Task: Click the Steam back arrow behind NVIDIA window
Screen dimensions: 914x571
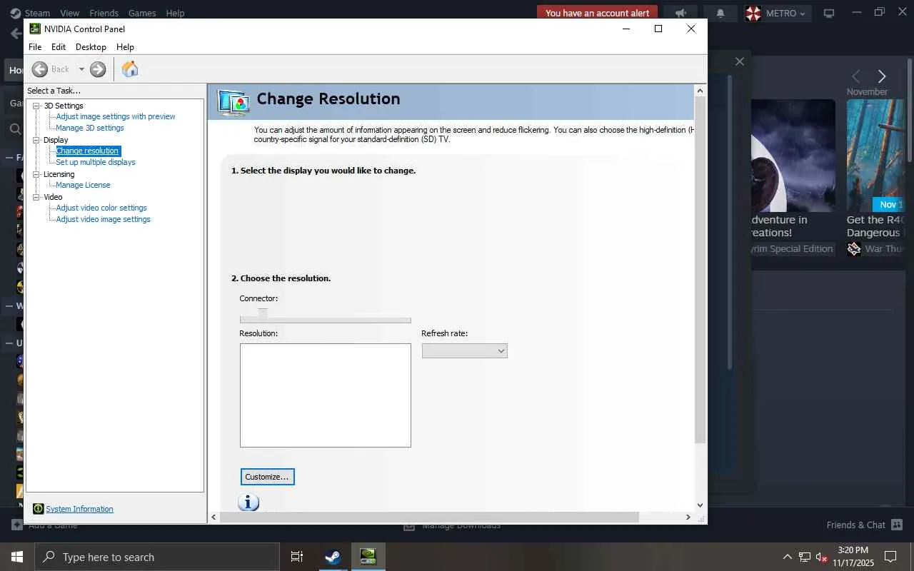Action: click(x=16, y=34)
